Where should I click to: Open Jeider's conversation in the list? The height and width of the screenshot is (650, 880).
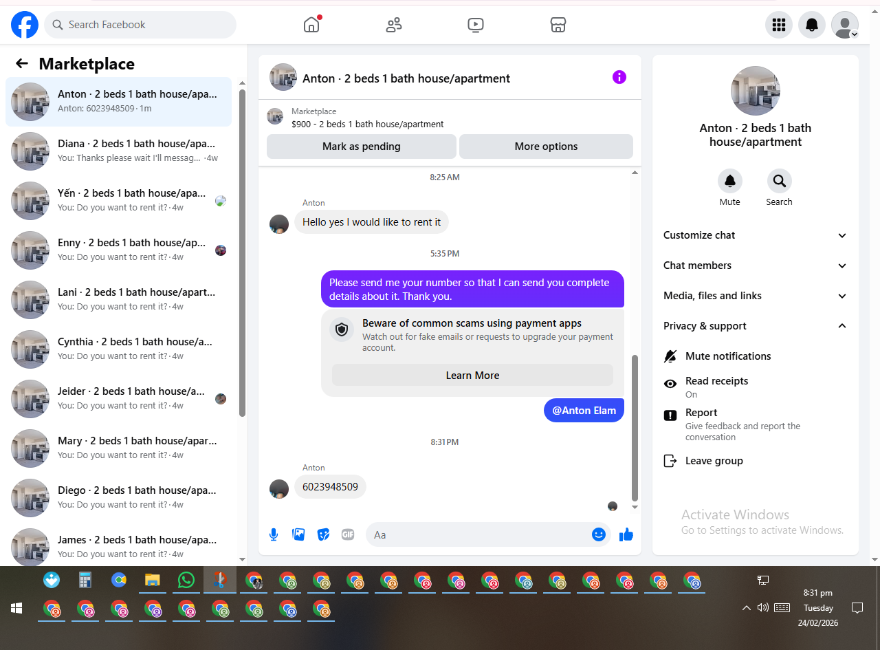(118, 399)
